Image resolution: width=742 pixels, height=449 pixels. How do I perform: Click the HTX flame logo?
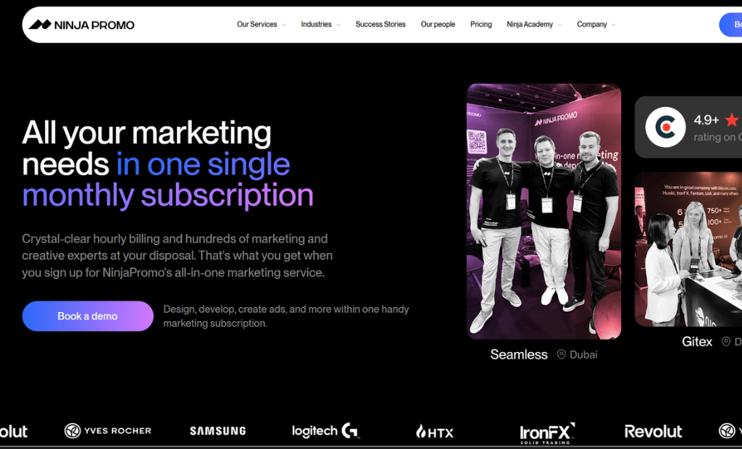tap(435, 432)
